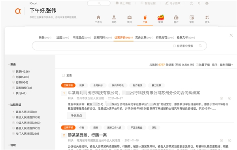Open the 更多 grid icon
Screen dimensions: 237x150
[x=207, y=17]
